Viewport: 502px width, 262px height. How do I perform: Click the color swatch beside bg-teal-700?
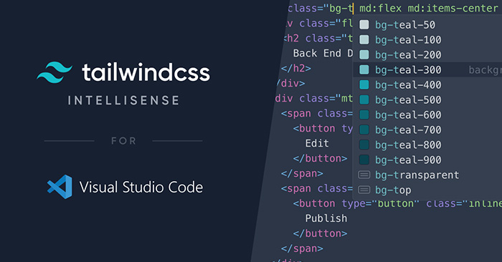[x=364, y=130]
